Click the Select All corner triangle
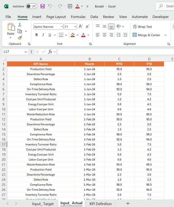 click(4, 59)
